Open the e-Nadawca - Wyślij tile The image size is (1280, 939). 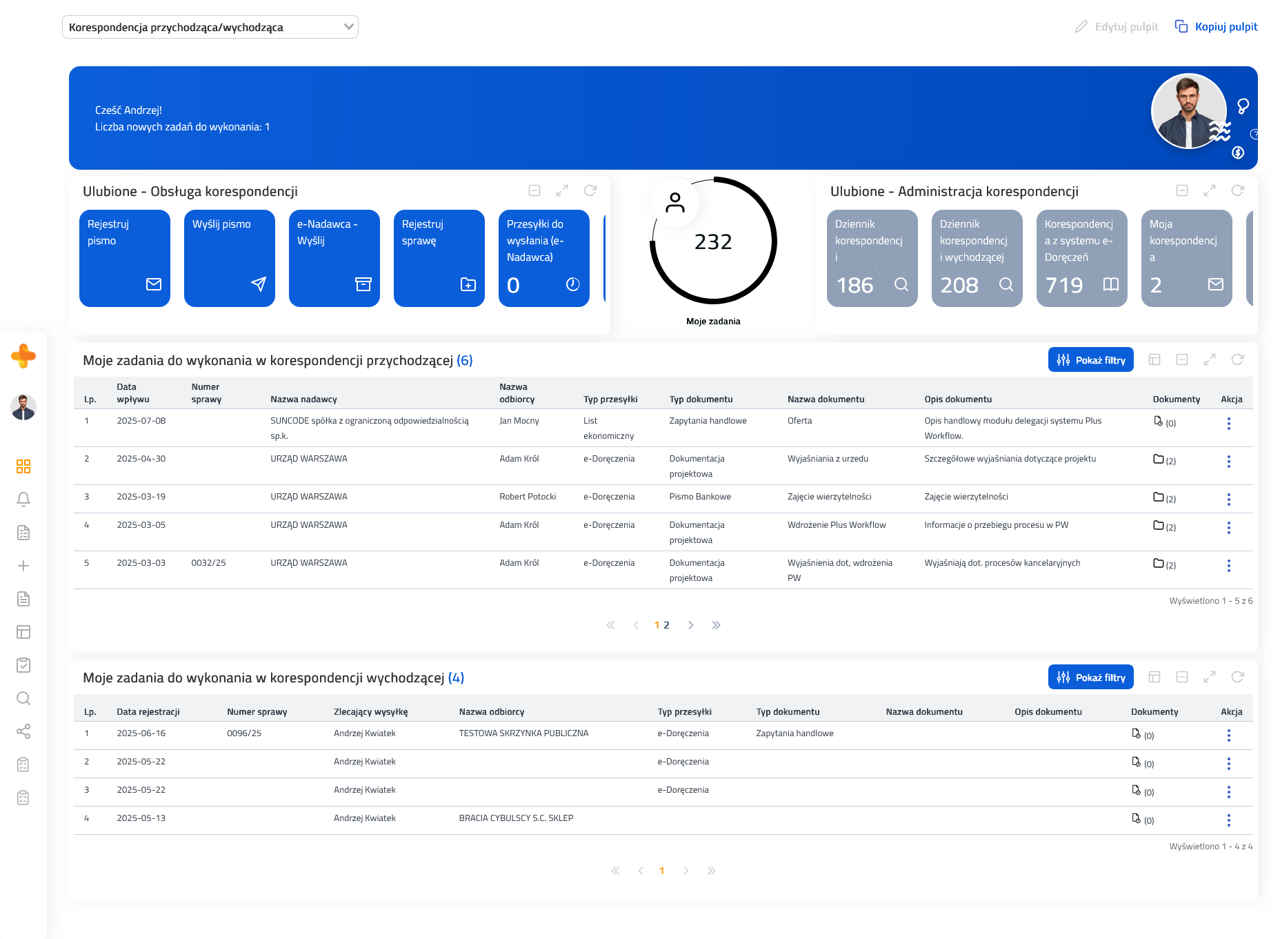(334, 258)
